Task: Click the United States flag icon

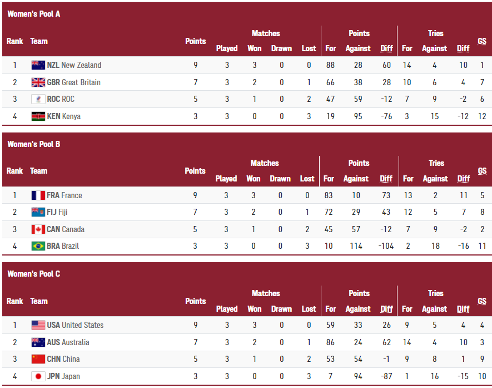Action: pos(38,325)
